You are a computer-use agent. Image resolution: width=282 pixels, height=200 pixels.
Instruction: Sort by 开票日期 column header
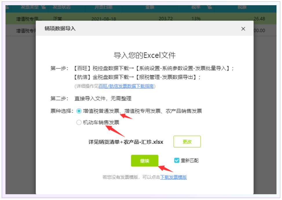103,7
